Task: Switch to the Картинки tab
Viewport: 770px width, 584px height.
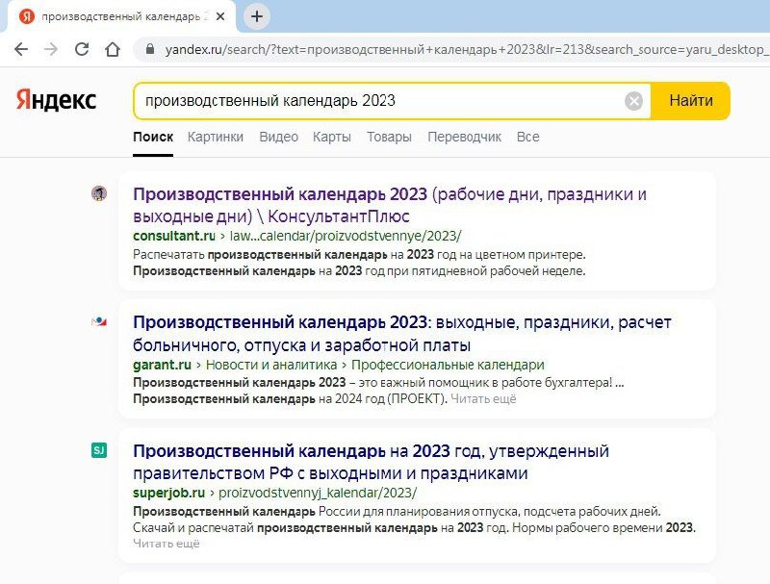Action: [x=215, y=137]
